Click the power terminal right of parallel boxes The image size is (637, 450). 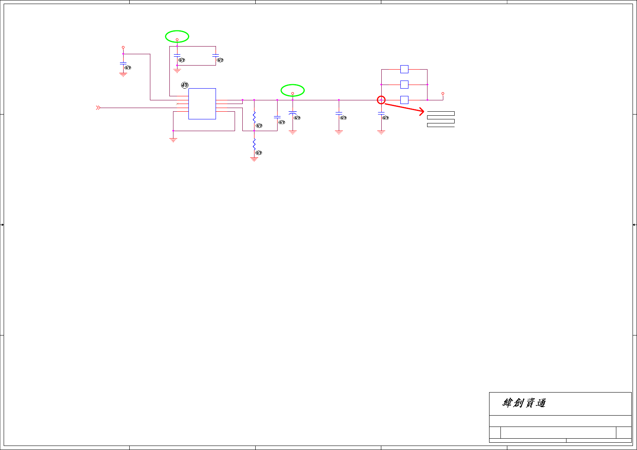click(x=443, y=93)
